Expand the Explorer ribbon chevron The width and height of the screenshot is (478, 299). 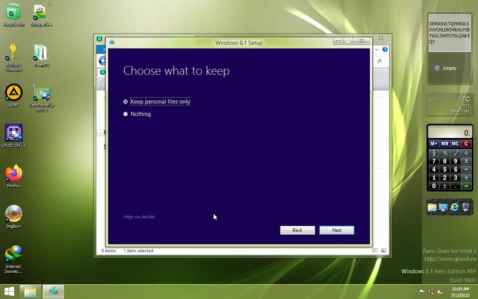[x=377, y=49]
